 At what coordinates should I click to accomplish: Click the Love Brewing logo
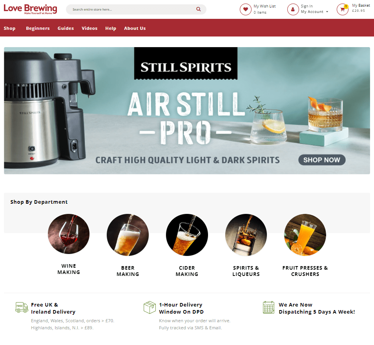30,9
